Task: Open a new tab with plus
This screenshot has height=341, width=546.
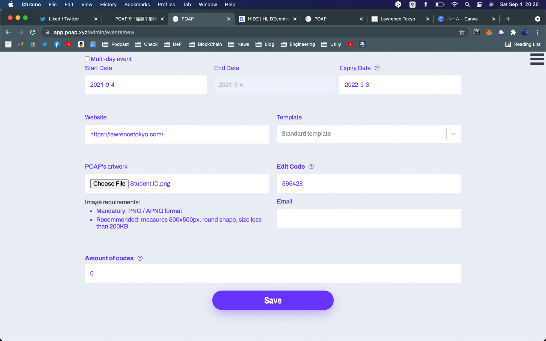Action: pyautogui.click(x=508, y=19)
